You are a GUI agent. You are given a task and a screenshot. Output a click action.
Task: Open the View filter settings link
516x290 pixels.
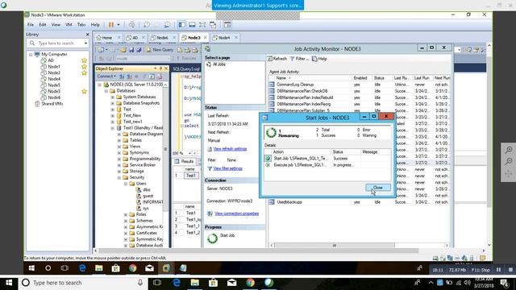227,168
